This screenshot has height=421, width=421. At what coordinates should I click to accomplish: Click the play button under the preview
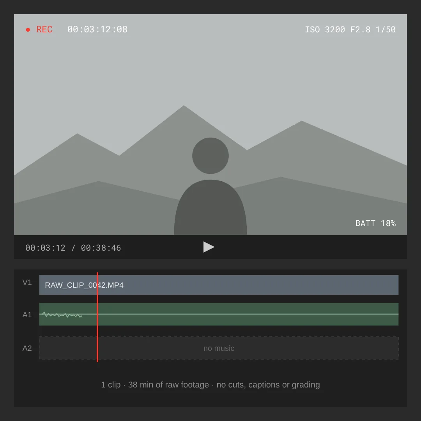209,247
